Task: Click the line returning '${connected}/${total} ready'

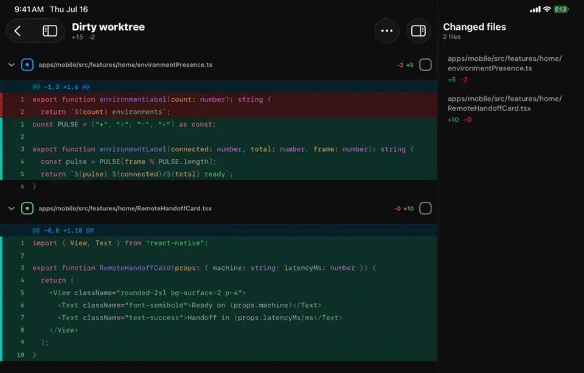Action: [x=218, y=174]
